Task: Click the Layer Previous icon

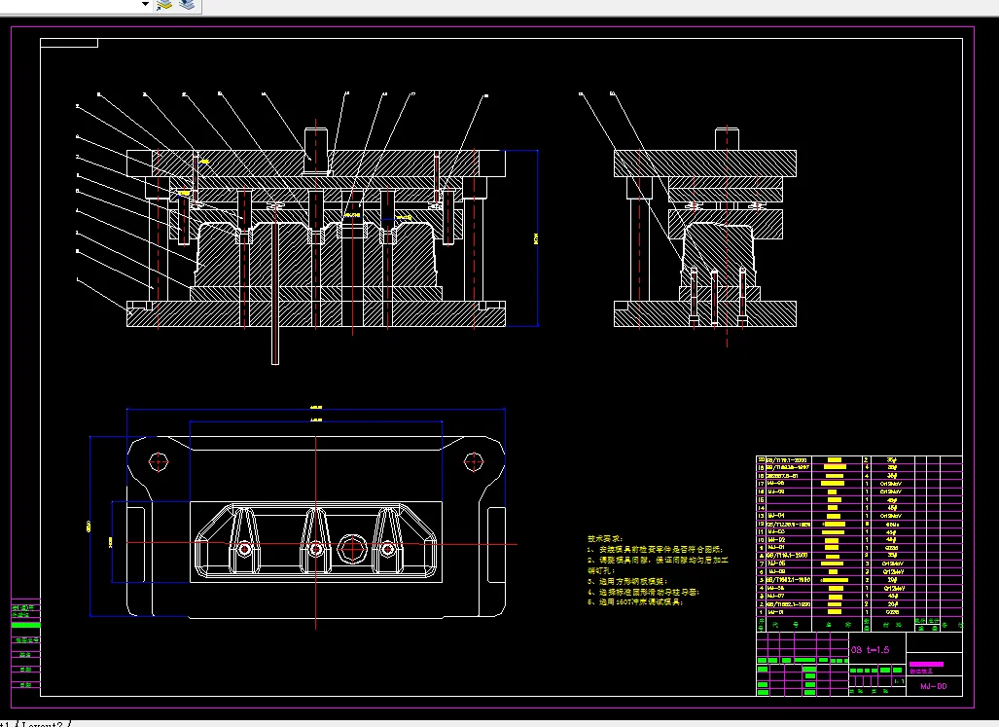Action: 187,5
